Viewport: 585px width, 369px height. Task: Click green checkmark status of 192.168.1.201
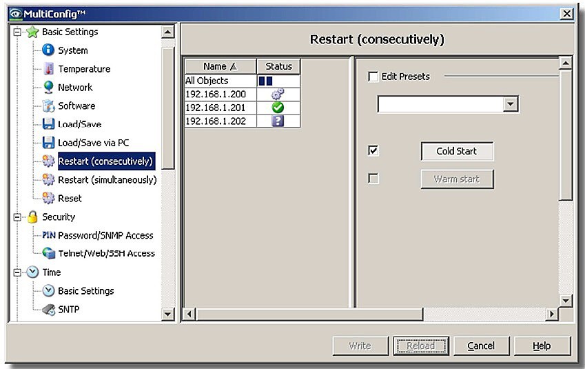tap(278, 108)
